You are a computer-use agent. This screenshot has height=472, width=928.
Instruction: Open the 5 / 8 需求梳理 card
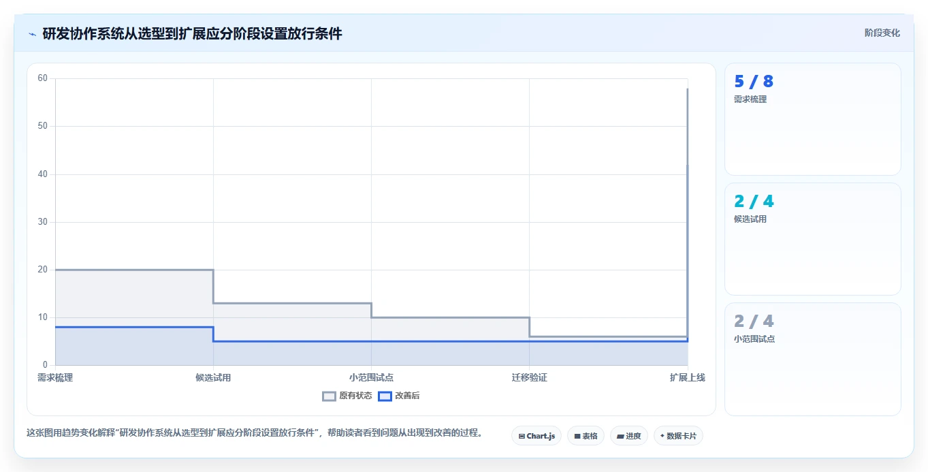coord(813,119)
